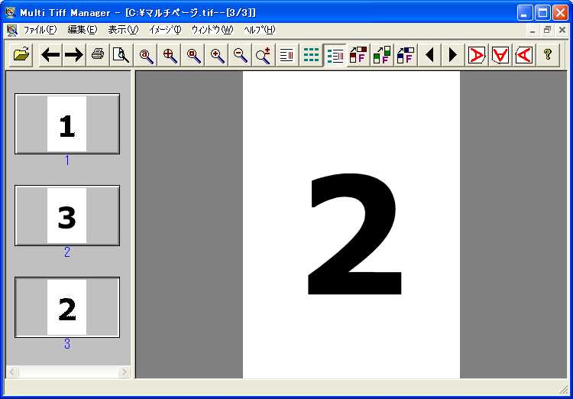Switch to the text lines list view
The height and width of the screenshot is (399, 573).
pos(287,55)
